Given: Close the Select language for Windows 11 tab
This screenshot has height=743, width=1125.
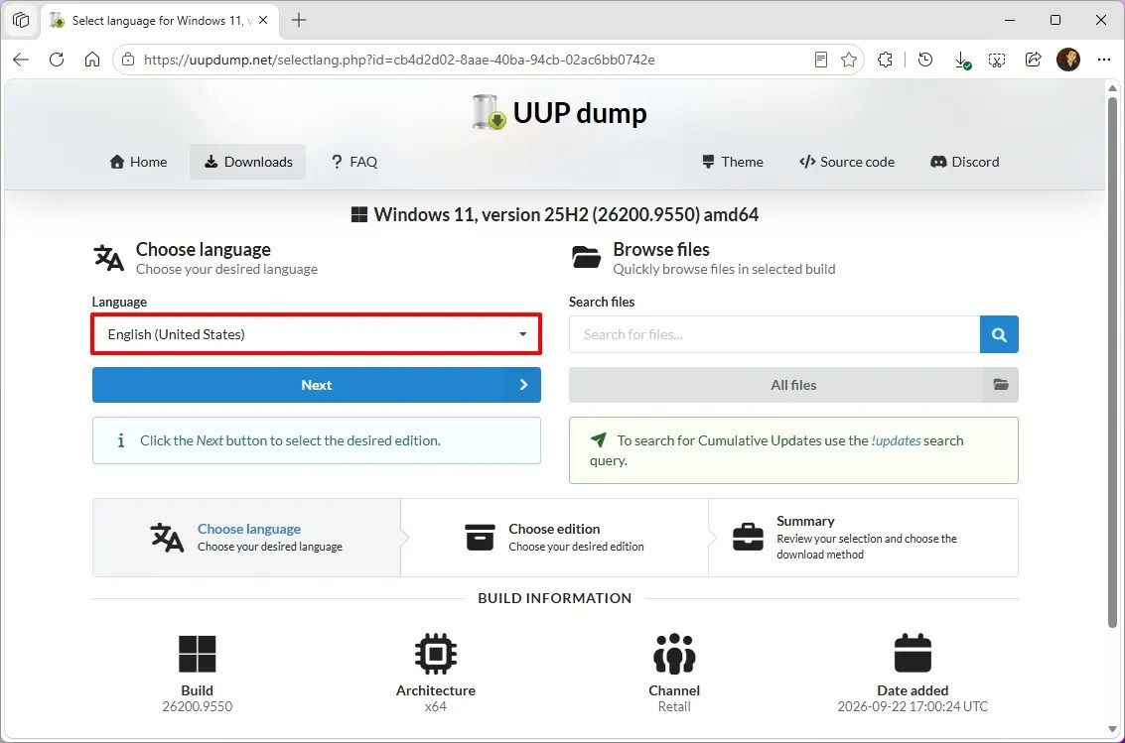Looking at the screenshot, I should coord(263,20).
